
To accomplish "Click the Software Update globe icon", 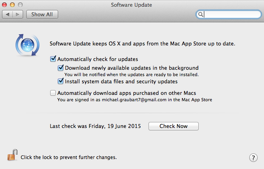I will tap(26, 45).
